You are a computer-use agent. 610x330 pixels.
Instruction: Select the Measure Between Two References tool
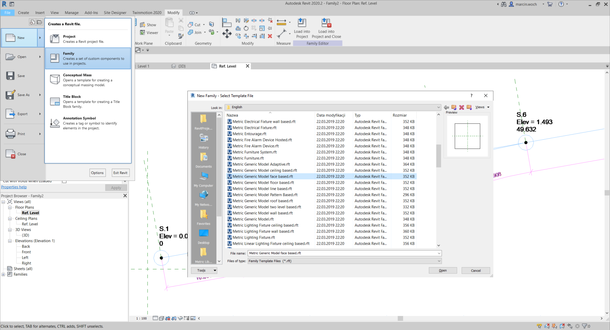pyautogui.click(x=281, y=22)
